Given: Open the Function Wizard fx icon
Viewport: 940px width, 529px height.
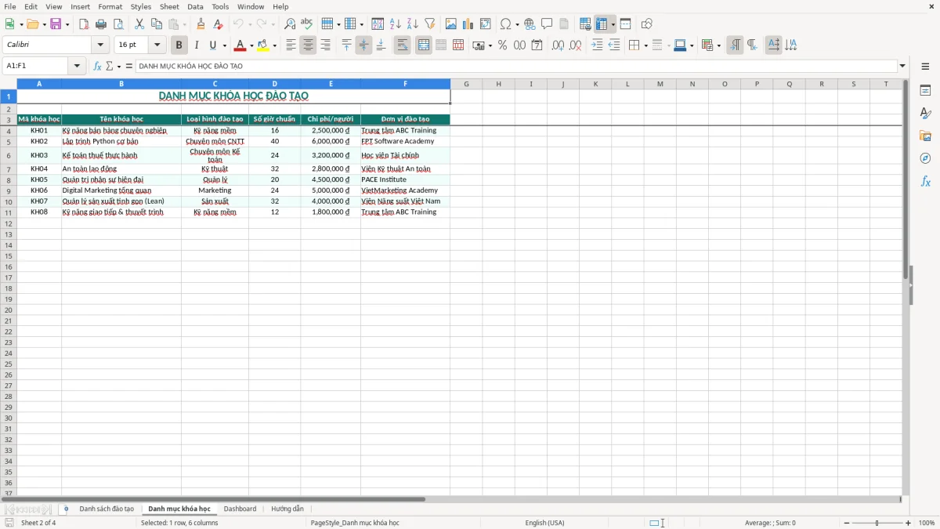Looking at the screenshot, I should pyautogui.click(x=98, y=66).
